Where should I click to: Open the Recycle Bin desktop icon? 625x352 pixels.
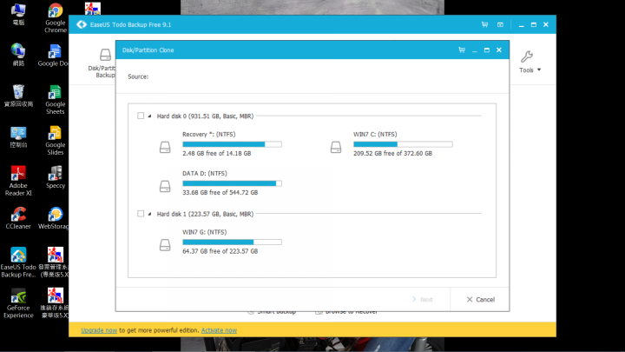point(18,96)
